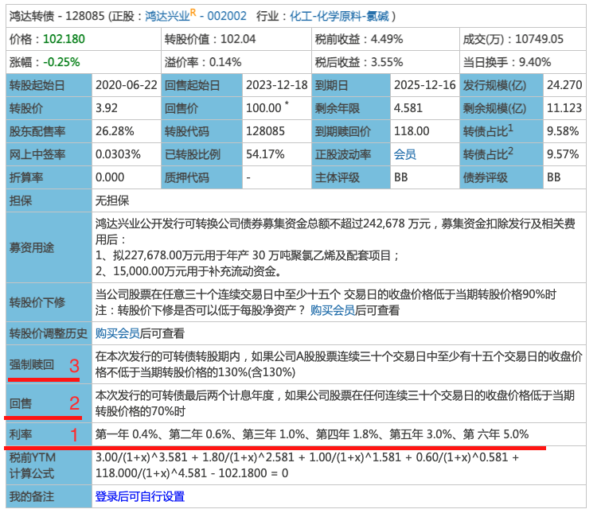Click the 会员 link beside 正股波动率
Screen dimensions: 605x517
coord(404,154)
